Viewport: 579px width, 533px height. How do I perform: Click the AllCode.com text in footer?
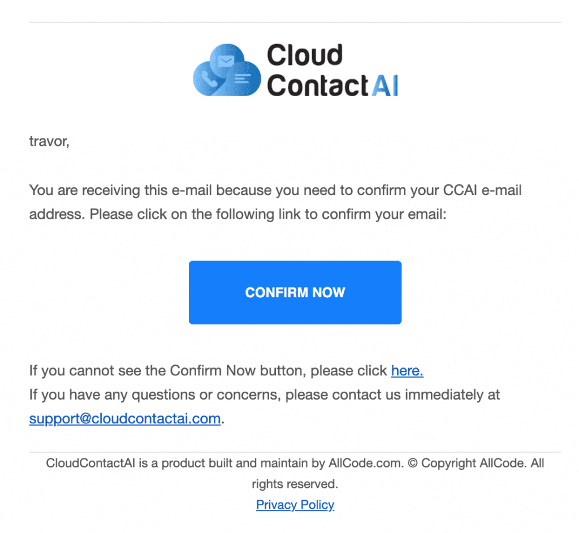[365, 463]
